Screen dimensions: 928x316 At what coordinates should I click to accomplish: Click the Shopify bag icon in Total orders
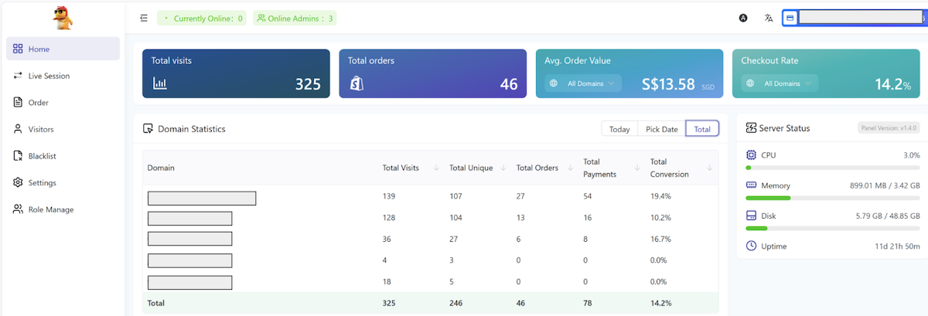pos(357,83)
